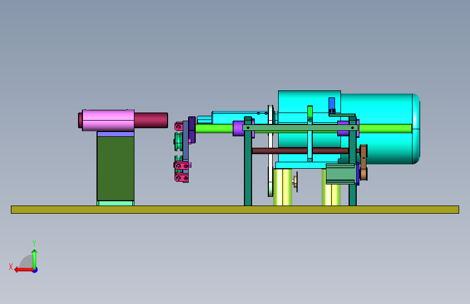Screen dimensions: 470x304
Task: Select the pink cylinder housing on the pedestal
Action: (108, 120)
